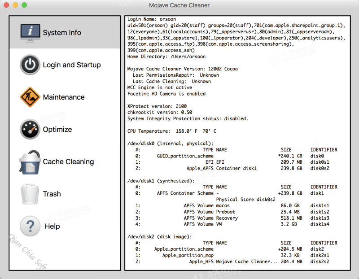359x279 pixels.
Task: Open the System Info section label
Action: point(62,33)
